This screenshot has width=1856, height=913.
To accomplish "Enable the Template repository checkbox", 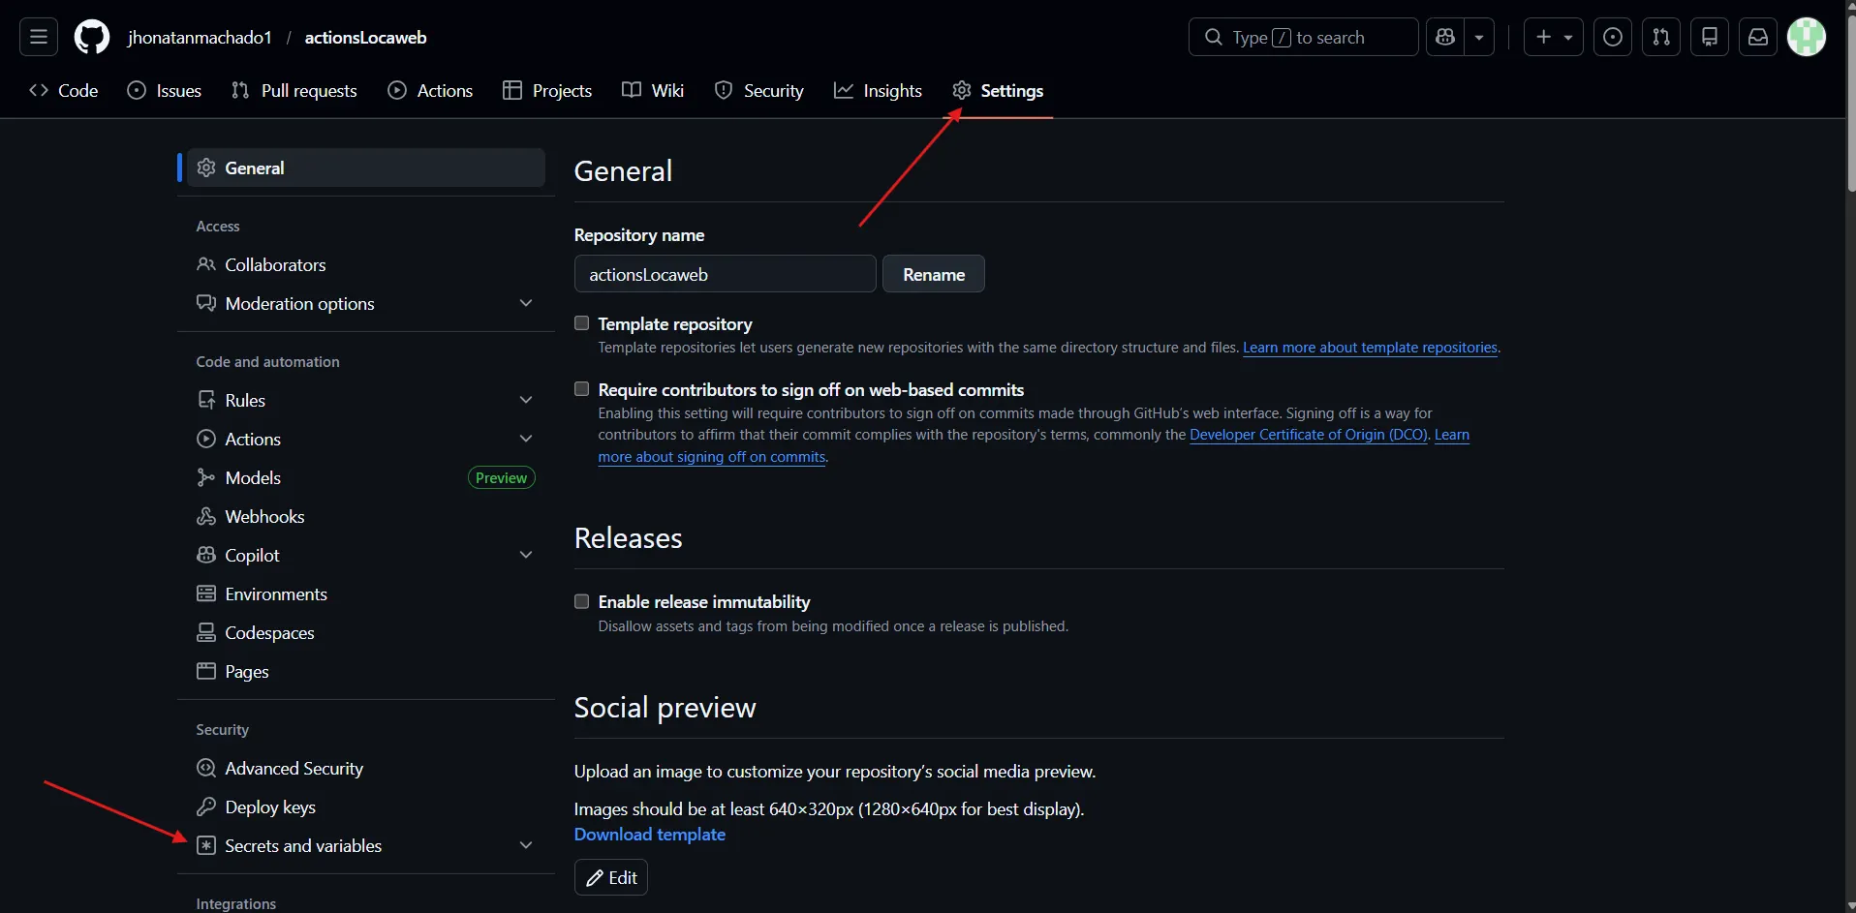I will tap(582, 323).
